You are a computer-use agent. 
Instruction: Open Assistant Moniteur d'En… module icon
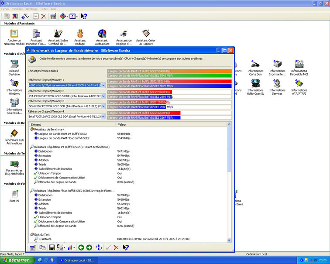[x=36, y=37]
